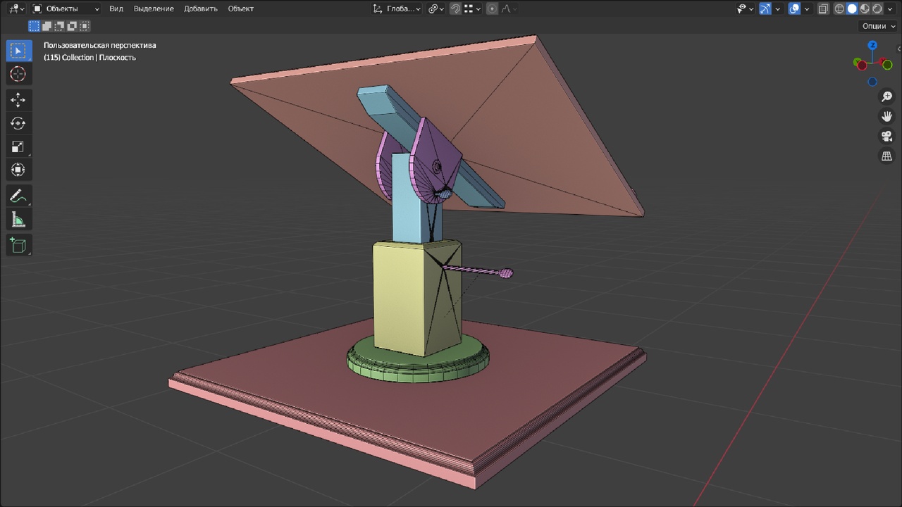Open the Объекты mode dropdown
Screen dimensions: 902x507
point(67,8)
